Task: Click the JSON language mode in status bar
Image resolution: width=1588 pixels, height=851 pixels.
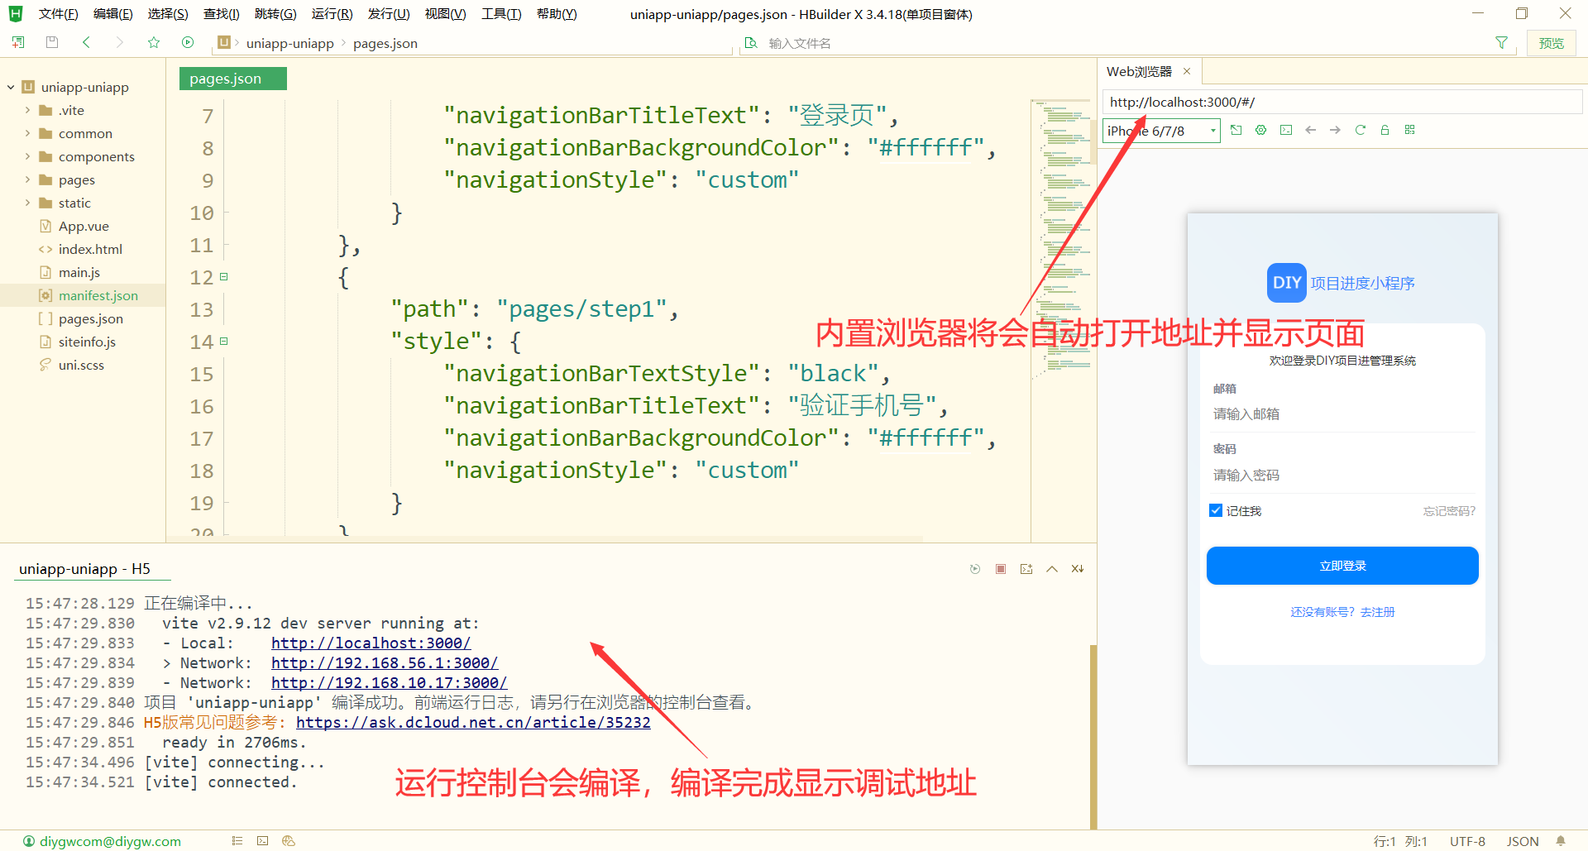Action: (x=1523, y=841)
